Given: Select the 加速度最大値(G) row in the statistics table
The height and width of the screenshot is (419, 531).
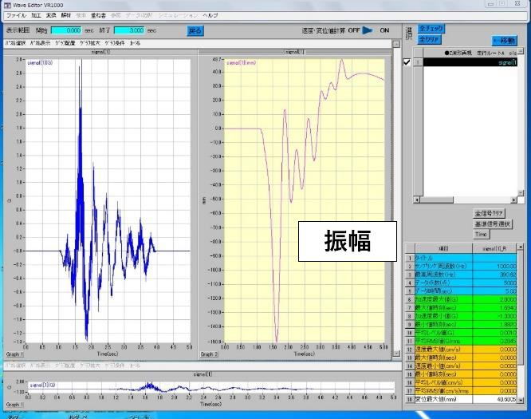Looking at the screenshot, I should coord(462,299).
